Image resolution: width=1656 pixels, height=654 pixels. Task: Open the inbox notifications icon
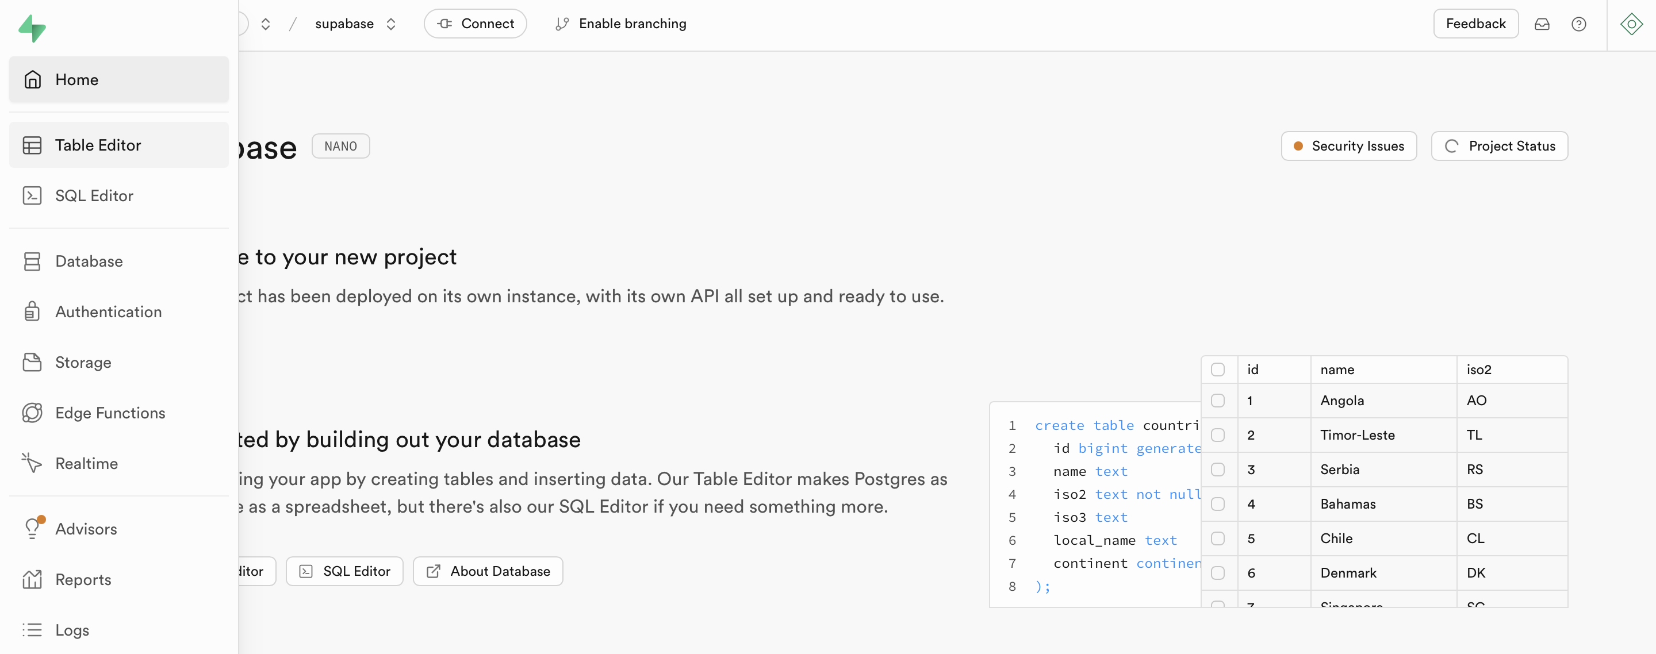click(x=1542, y=24)
